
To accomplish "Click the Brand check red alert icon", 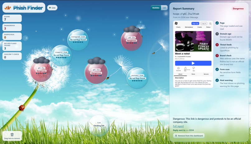I will (217, 56).
